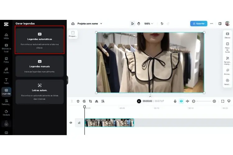Enter fullscreen preview mode

tap(223, 101)
